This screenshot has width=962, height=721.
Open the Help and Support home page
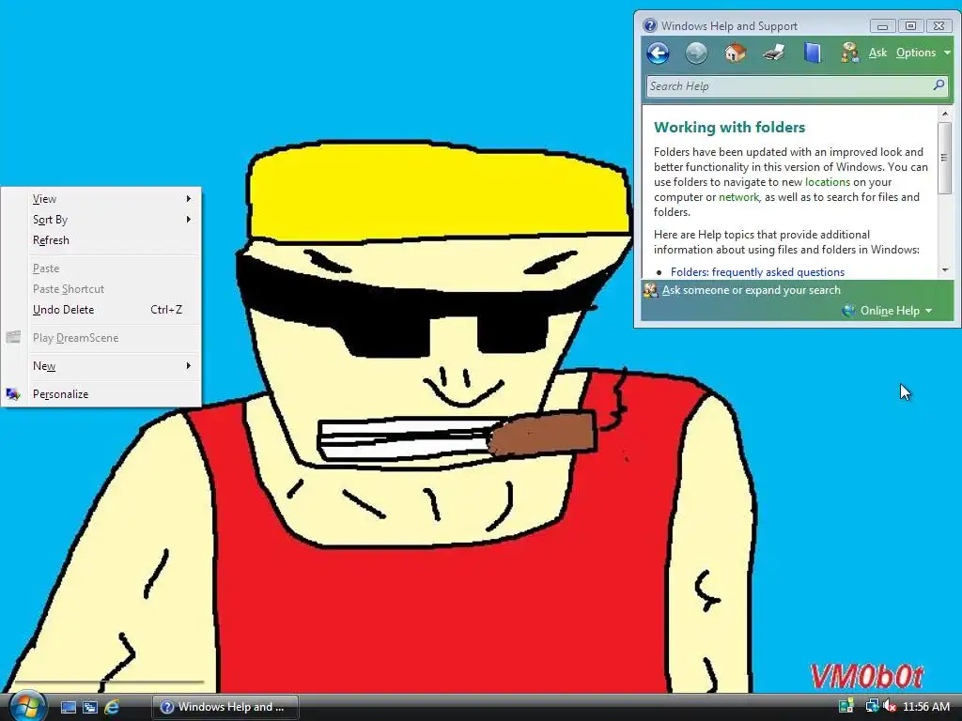point(735,54)
